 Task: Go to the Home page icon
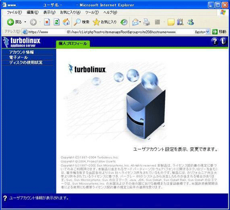point(66,22)
